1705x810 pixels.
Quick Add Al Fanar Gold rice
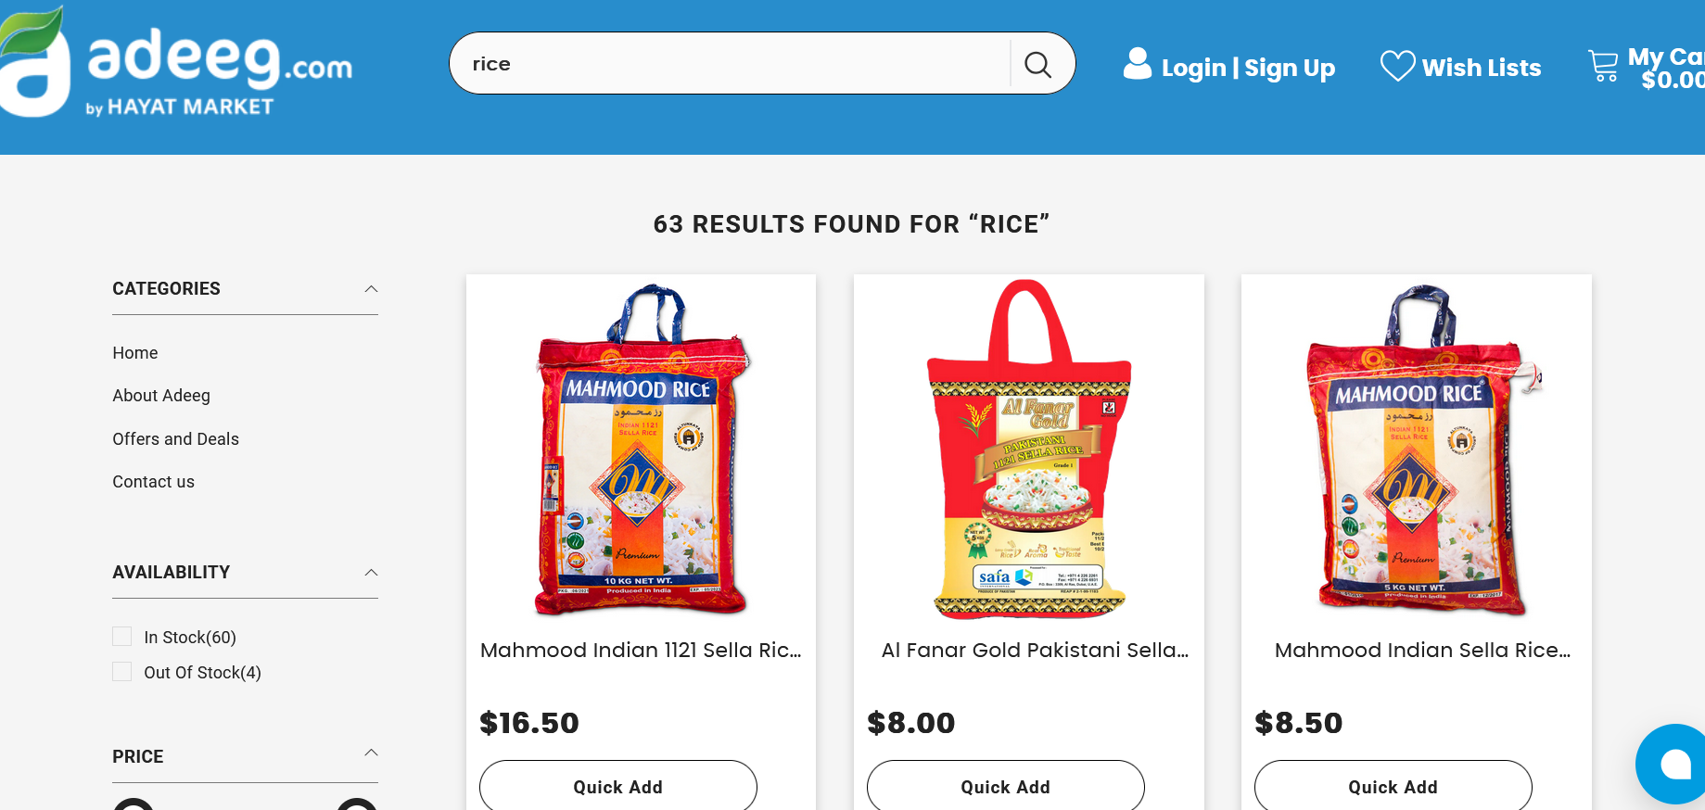point(1006,786)
